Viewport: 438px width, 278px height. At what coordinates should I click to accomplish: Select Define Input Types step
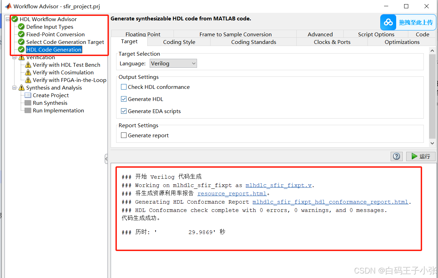click(50, 27)
